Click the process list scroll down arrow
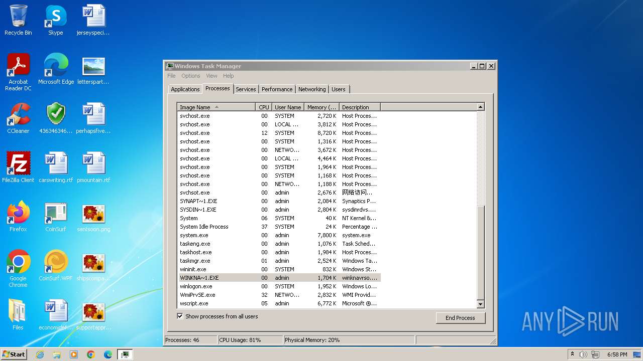The width and height of the screenshot is (643, 361). coord(480,304)
